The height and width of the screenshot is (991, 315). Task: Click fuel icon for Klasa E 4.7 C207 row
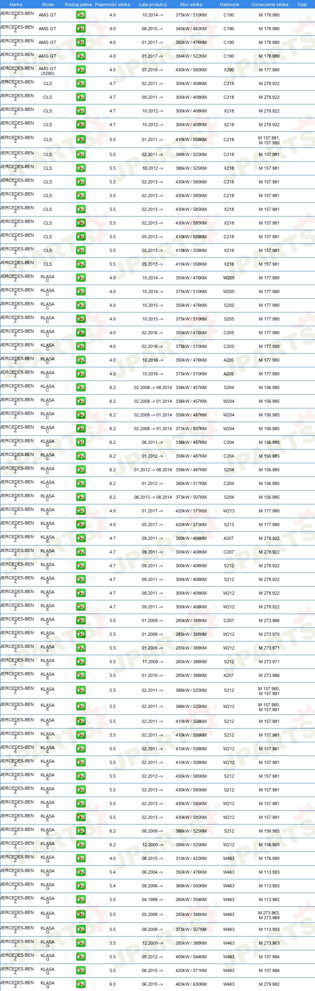tap(81, 552)
